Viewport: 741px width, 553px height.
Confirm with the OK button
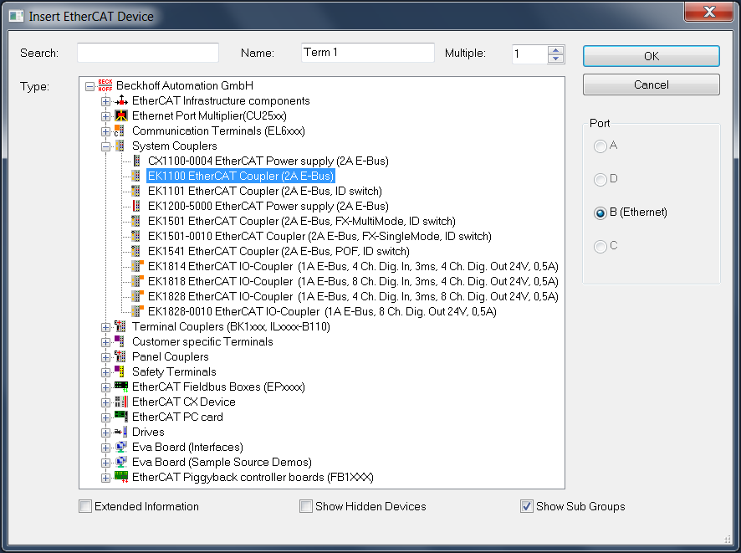652,56
